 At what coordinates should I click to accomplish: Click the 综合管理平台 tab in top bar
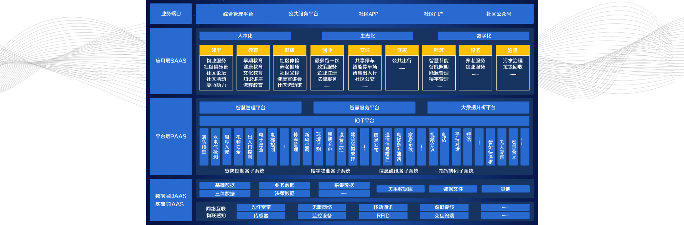coord(238,14)
